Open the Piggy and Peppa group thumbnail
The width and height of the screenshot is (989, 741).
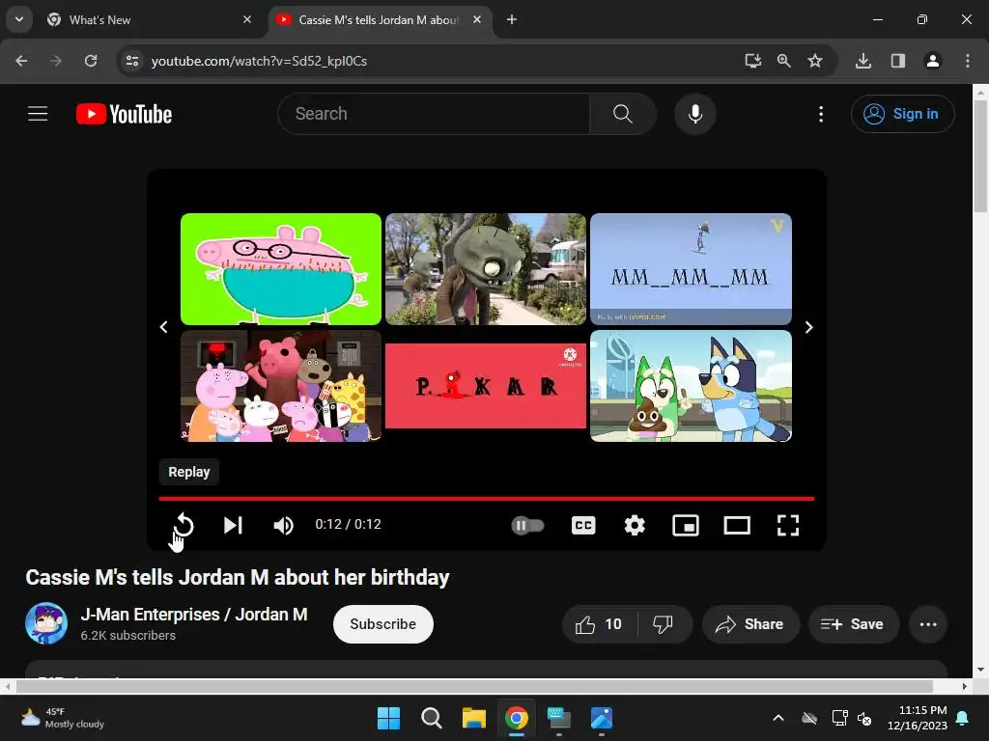point(281,386)
